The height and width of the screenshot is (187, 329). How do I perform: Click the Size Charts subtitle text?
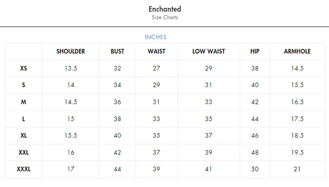click(164, 18)
